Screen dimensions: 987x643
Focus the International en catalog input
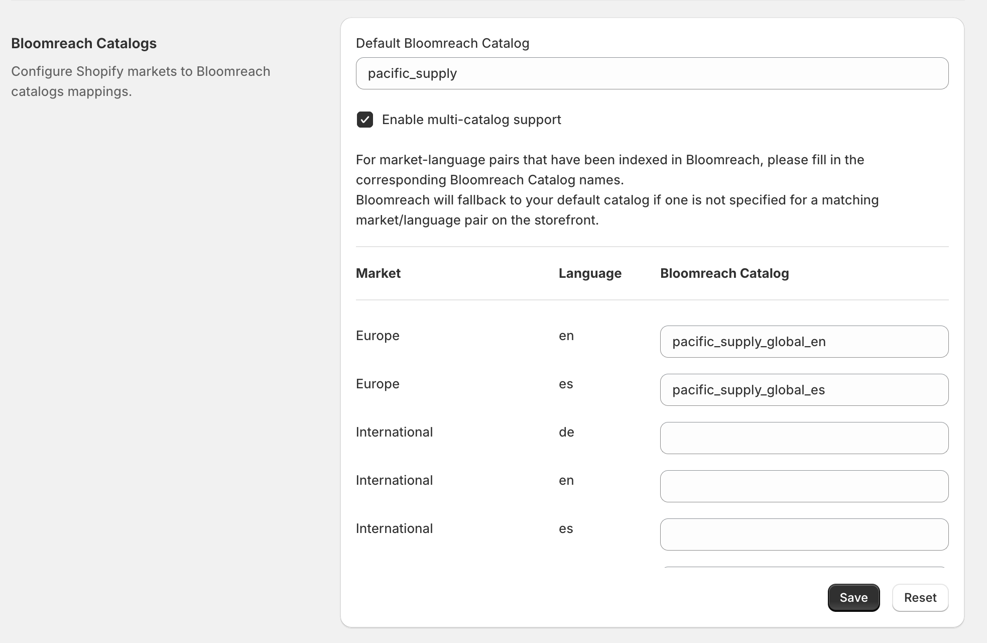[x=804, y=486]
